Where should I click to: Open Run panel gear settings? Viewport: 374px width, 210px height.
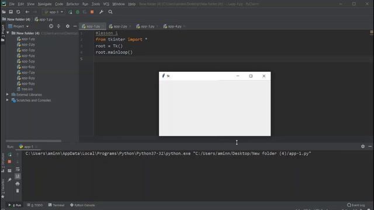363,146
